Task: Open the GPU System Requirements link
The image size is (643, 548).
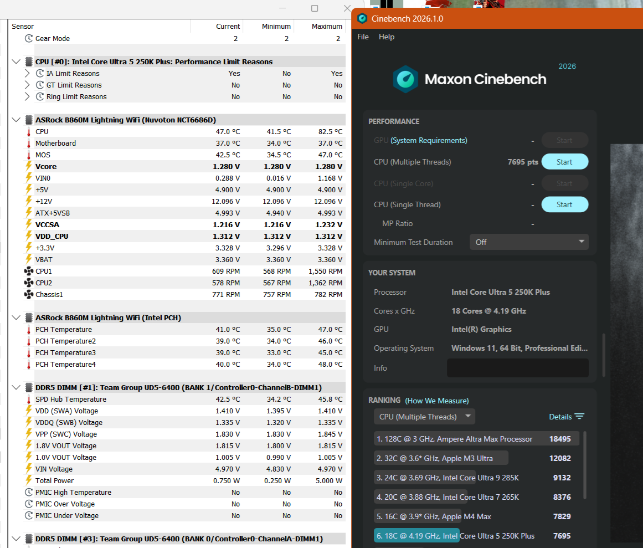Action: (x=429, y=140)
